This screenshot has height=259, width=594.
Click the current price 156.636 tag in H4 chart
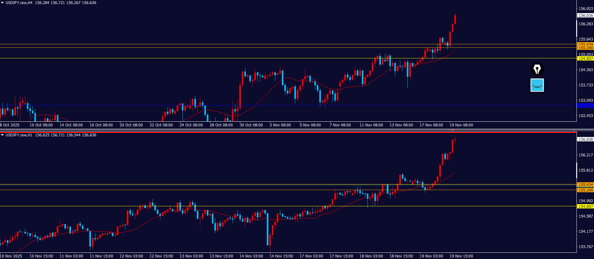(585, 16)
